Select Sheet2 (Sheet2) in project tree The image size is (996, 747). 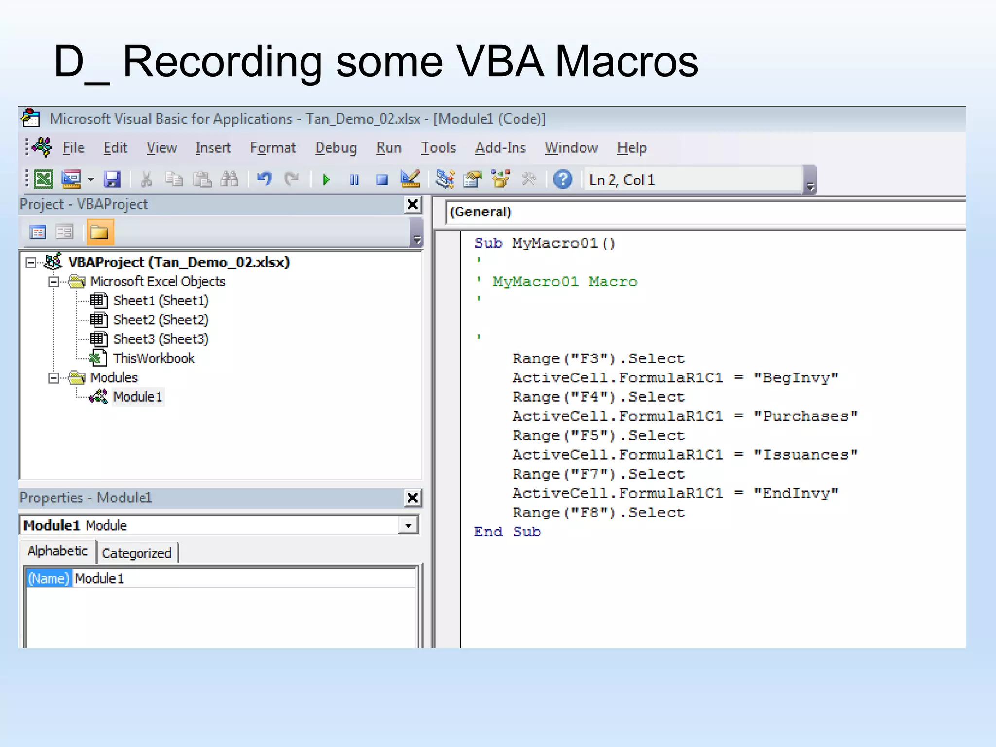pos(160,320)
